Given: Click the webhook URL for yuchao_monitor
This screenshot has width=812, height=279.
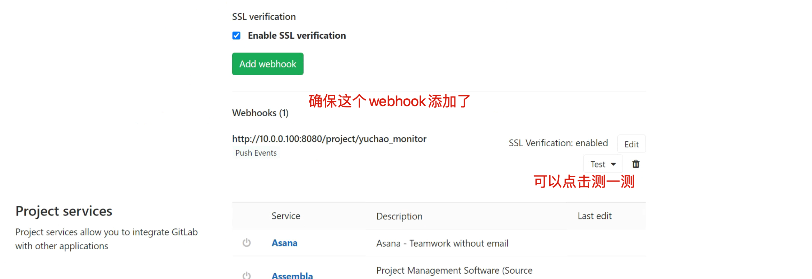Looking at the screenshot, I should 329,139.
